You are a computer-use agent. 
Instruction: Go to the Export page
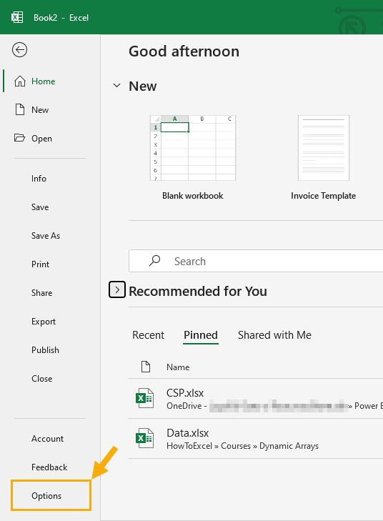tap(44, 322)
